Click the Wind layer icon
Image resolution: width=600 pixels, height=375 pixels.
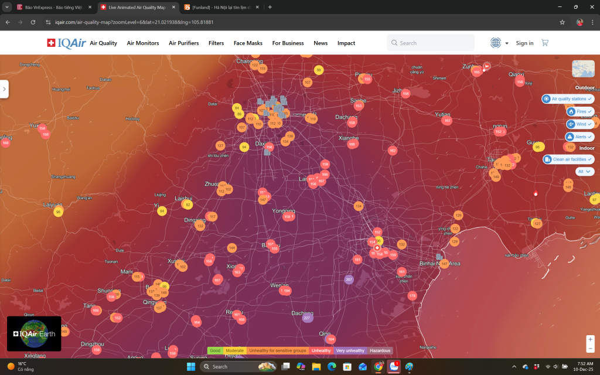pyautogui.click(x=571, y=124)
